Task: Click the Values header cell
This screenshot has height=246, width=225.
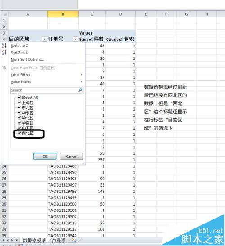Action: pos(92,33)
